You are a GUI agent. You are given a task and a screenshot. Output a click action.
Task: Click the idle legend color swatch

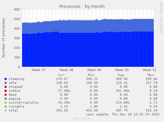[x=6, y=83]
